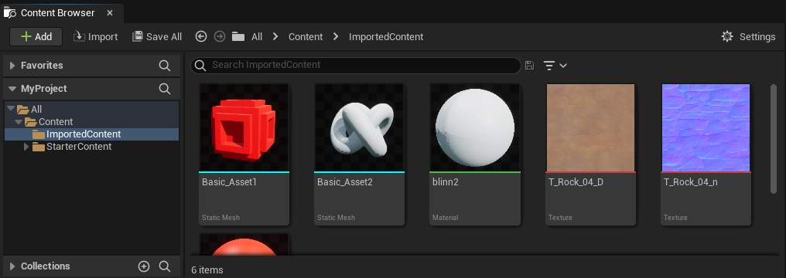This screenshot has width=786, height=278.
Task: Open Content Browser Settings
Action: pos(748,36)
